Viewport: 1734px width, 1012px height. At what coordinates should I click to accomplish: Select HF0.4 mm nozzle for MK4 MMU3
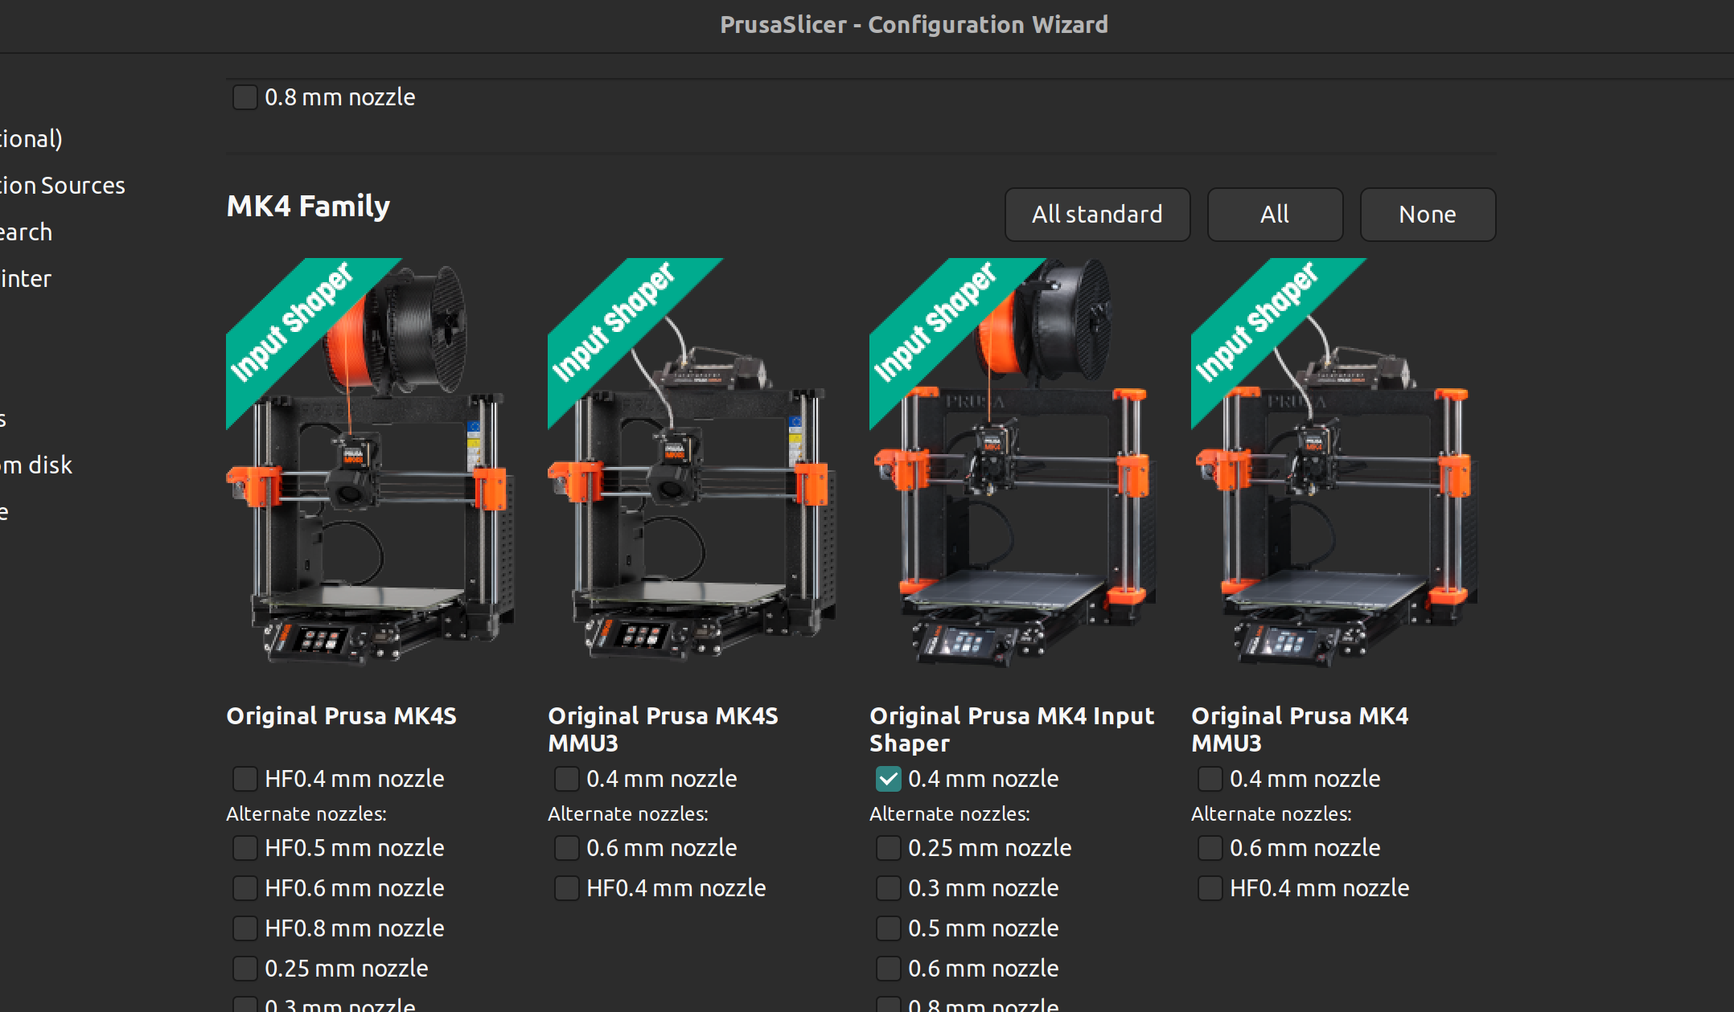point(1210,888)
